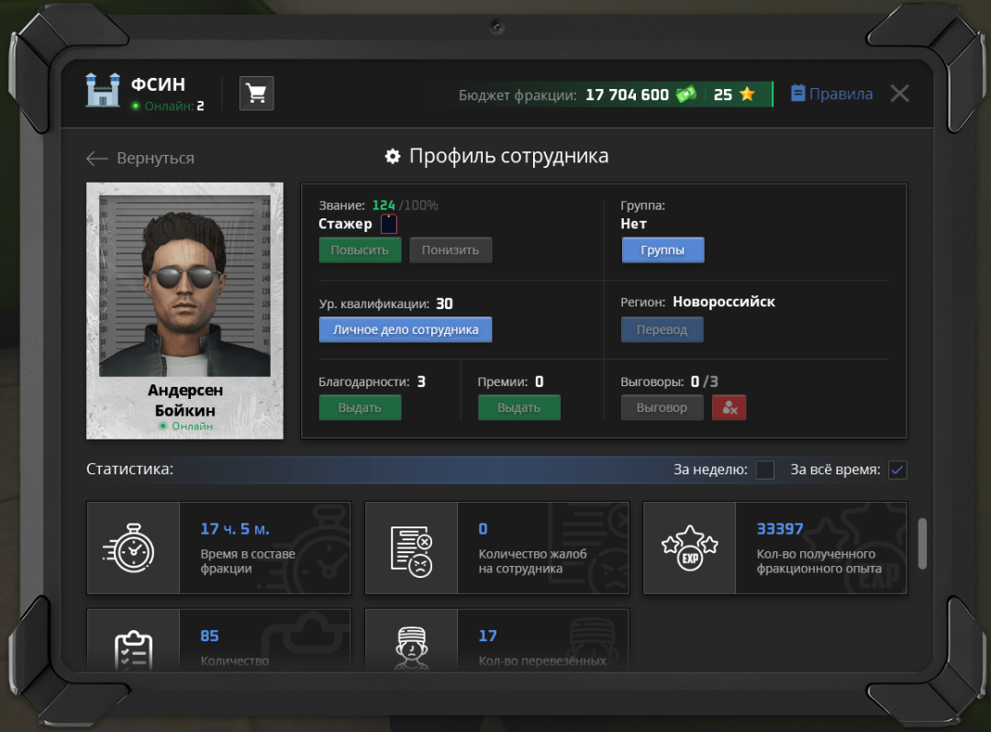Open the faction shop cart icon
The width and height of the screenshot is (991, 732).
pos(257,94)
